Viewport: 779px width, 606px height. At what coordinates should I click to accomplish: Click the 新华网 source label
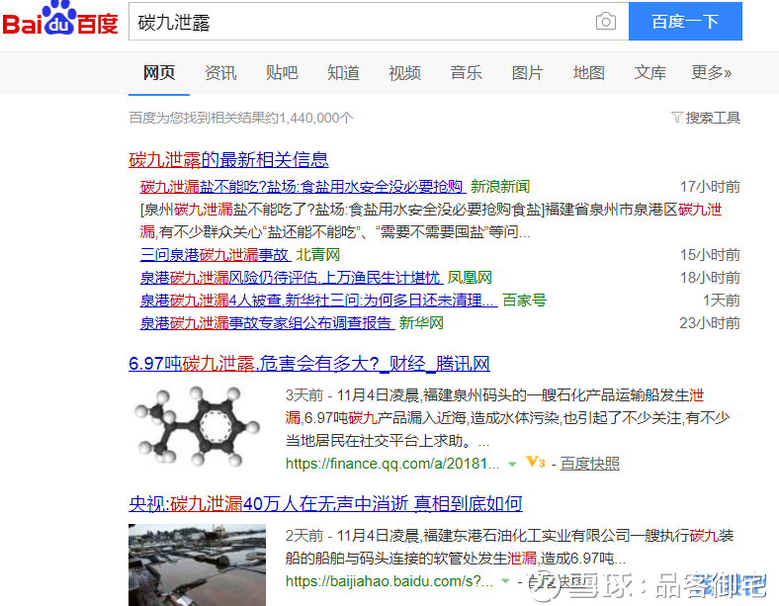click(x=421, y=323)
